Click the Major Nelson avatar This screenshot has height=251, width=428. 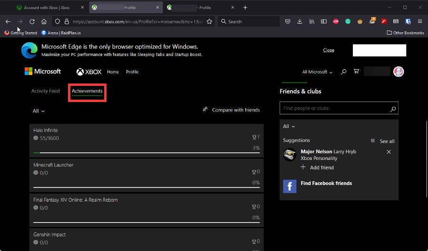(x=290, y=155)
